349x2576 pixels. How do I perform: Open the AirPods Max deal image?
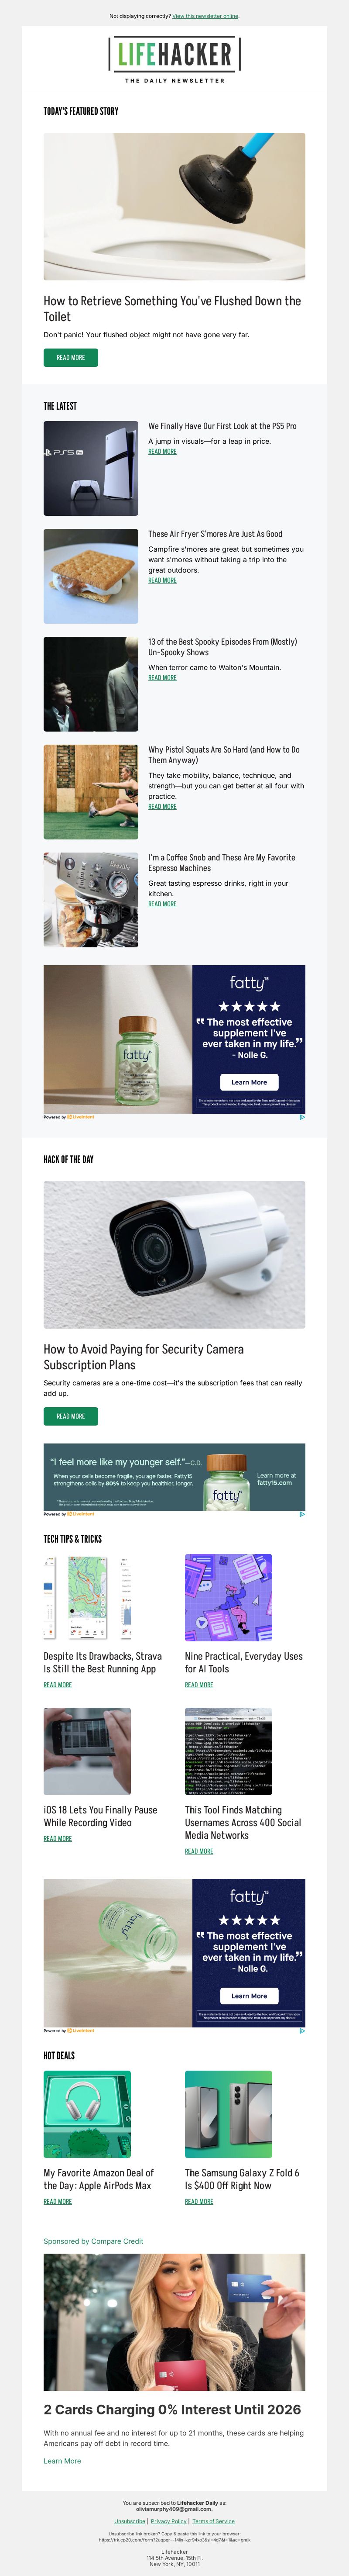pyautogui.click(x=87, y=2115)
